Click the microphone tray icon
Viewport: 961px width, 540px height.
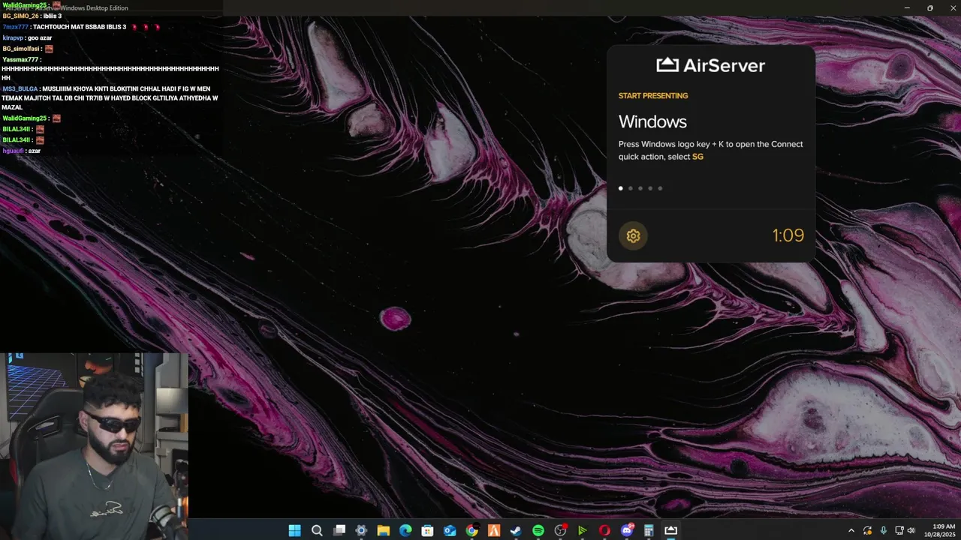[883, 530]
